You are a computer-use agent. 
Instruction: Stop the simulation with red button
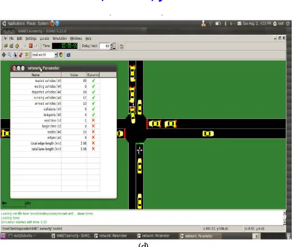[x=31, y=46]
